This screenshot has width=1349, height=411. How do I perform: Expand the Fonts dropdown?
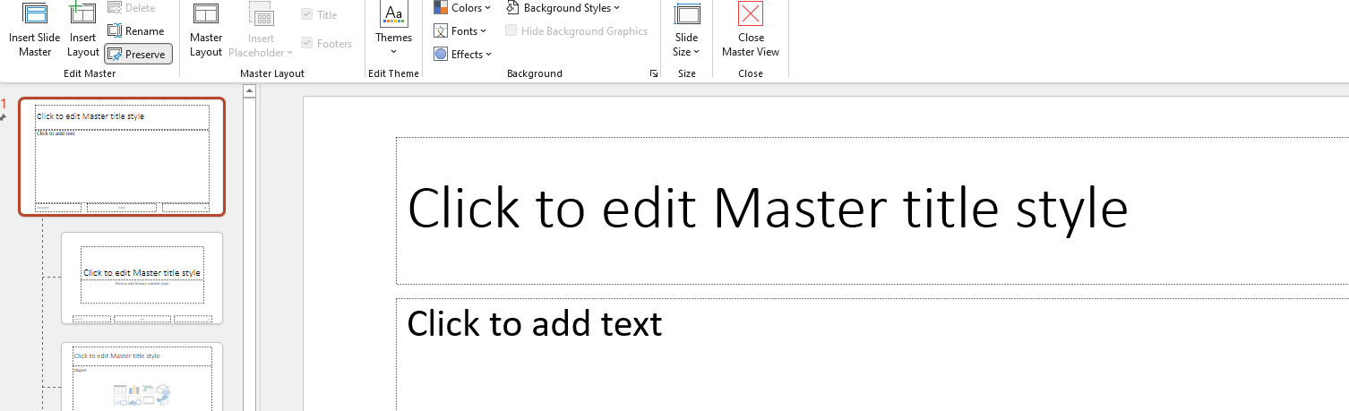461,31
